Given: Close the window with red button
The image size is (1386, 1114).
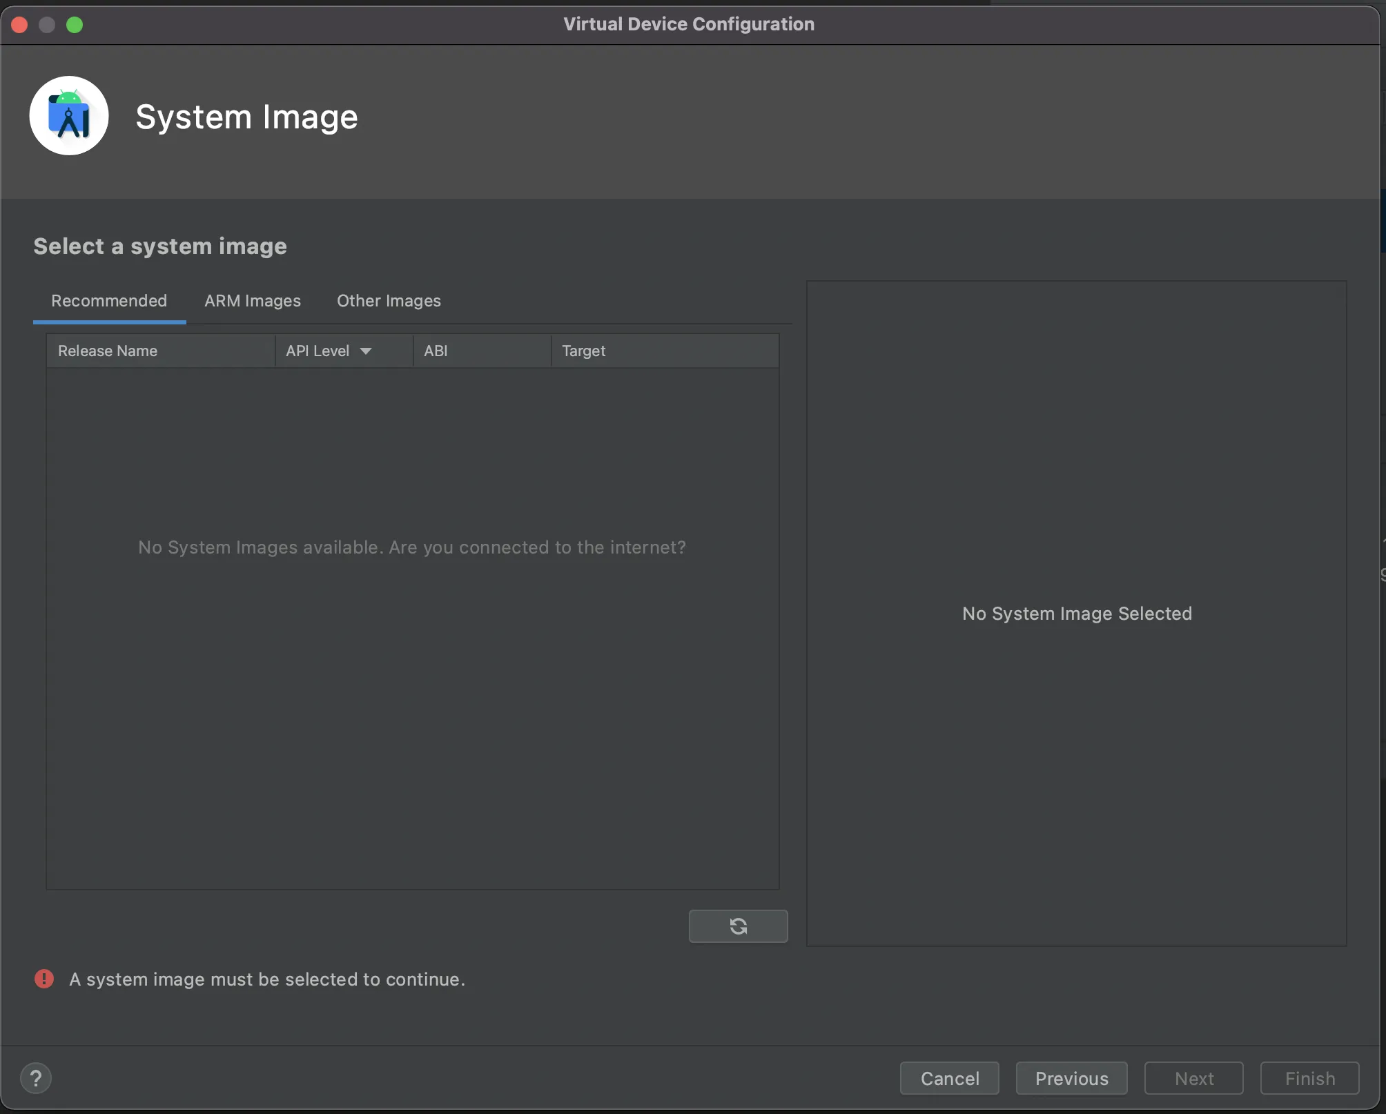Looking at the screenshot, I should (x=19, y=25).
